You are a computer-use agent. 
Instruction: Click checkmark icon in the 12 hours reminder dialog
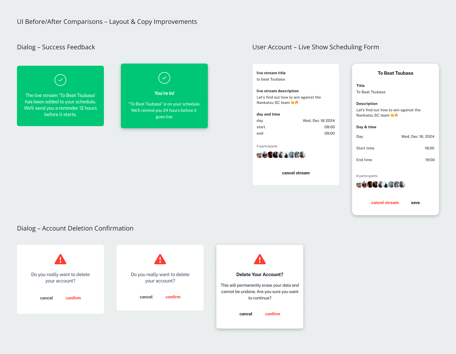(60, 80)
